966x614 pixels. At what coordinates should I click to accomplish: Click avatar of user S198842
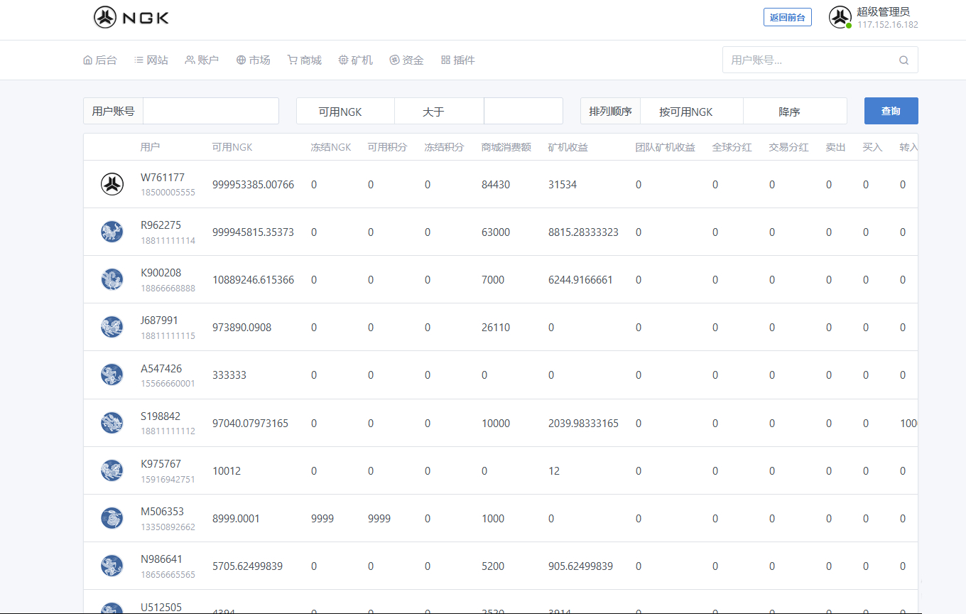(112, 423)
